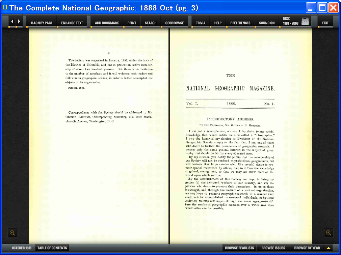Image resolution: width=341 pixels, height=255 pixels.
Task: Select the Disk 1888 - 2008 drive icon
Action: point(305,21)
